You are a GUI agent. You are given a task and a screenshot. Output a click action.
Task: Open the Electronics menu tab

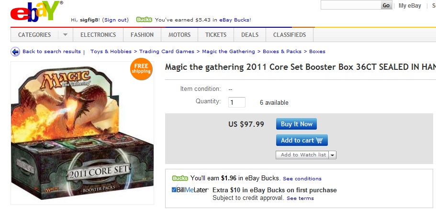98,35
